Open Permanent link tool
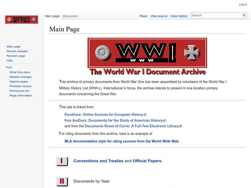The width and height of the screenshot is (251, 188). point(19,91)
